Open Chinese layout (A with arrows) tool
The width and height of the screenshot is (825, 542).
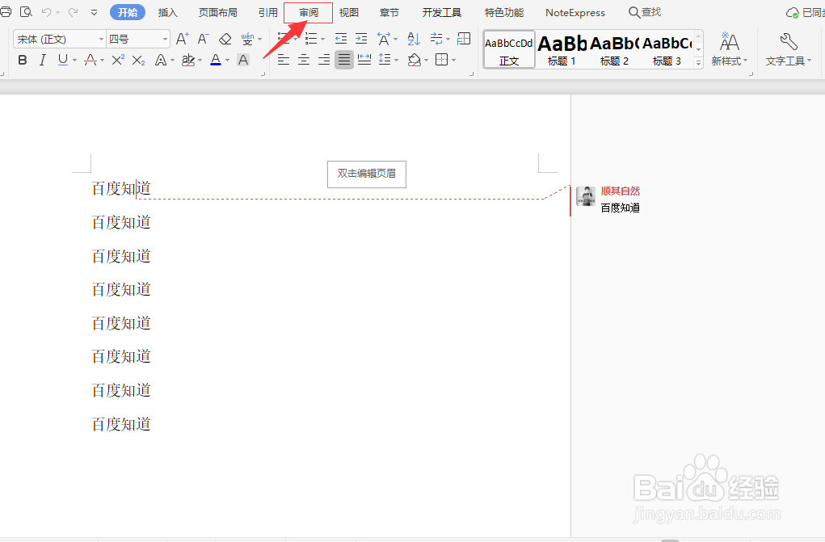384,39
